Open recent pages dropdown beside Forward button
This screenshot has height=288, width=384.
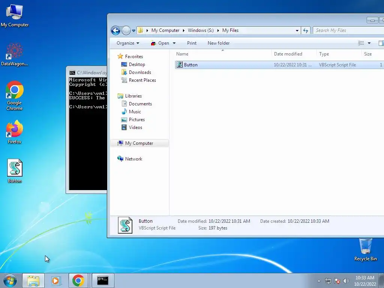pos(133,31)
